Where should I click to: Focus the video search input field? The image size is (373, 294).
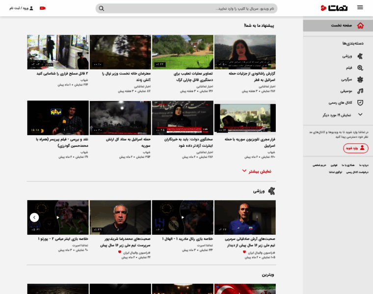point(186,8)
